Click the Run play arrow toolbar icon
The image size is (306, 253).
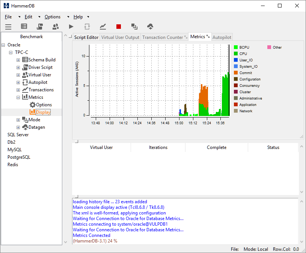[71, 27]
